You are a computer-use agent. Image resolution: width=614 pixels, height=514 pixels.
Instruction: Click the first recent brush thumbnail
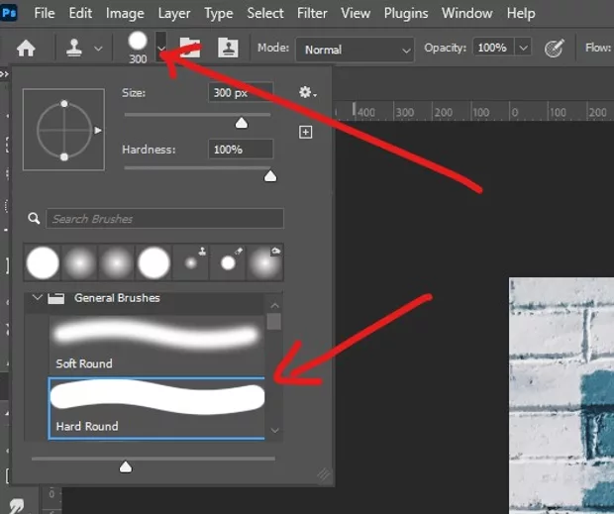point(43,263)
